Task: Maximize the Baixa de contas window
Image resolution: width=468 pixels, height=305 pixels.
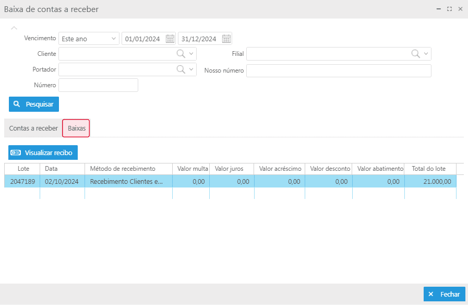Action: [449, 9]
